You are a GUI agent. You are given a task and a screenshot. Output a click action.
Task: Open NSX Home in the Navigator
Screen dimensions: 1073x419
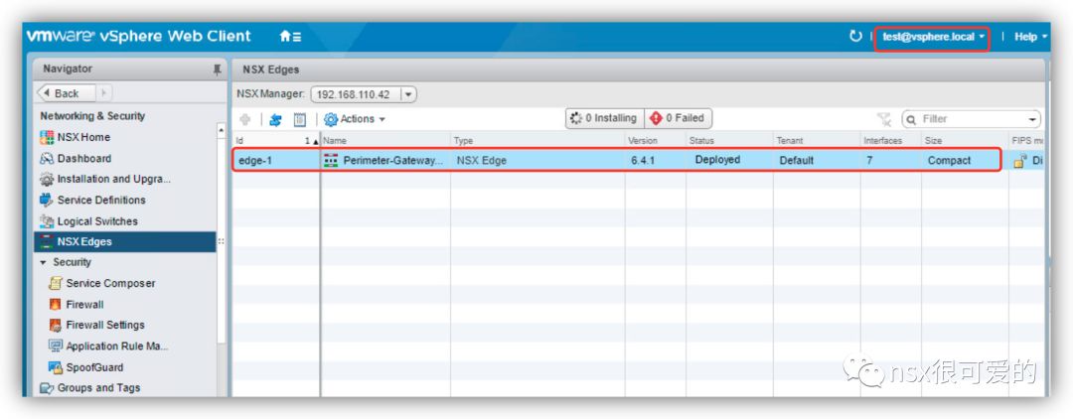[83, 137]
